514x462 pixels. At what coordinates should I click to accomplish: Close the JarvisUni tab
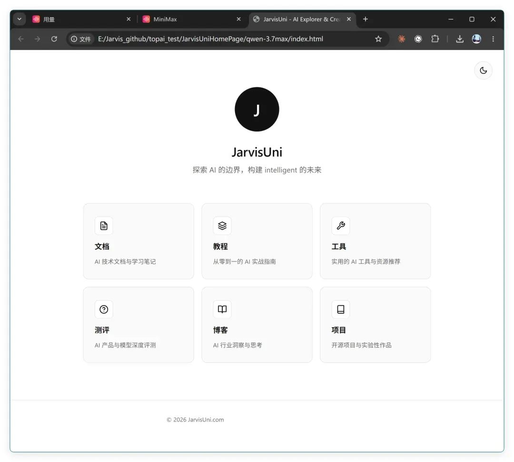pyautogui.click(x=349, y=19)
